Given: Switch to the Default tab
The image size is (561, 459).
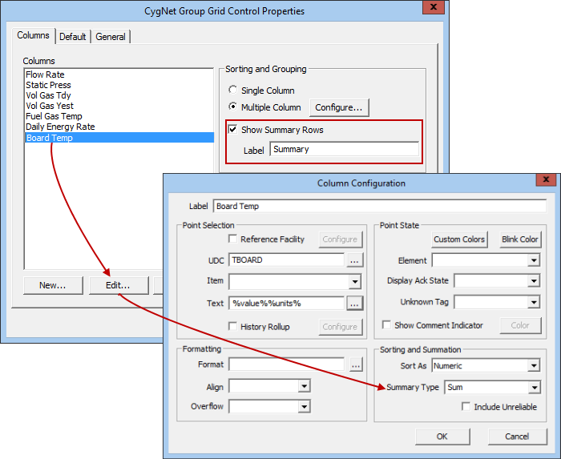Looking at the screenshot, I should [x=73, y=37].
